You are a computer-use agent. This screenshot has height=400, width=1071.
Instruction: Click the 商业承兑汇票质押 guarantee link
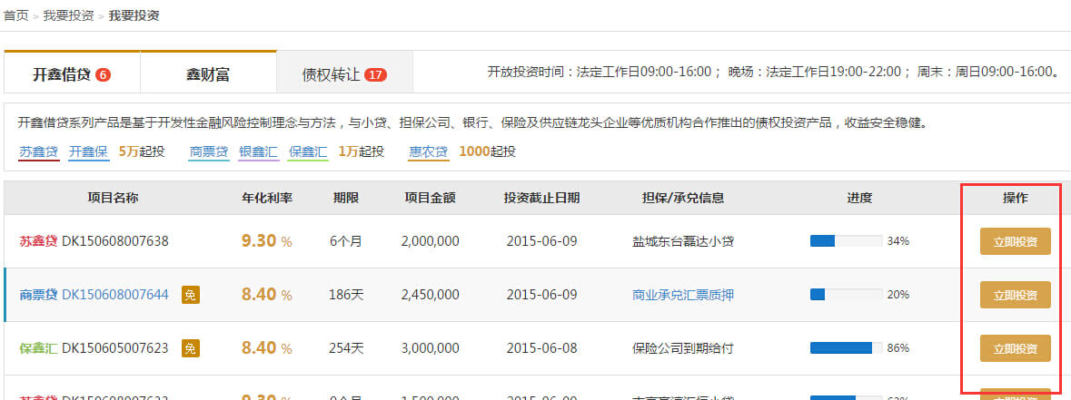point(683,295)
